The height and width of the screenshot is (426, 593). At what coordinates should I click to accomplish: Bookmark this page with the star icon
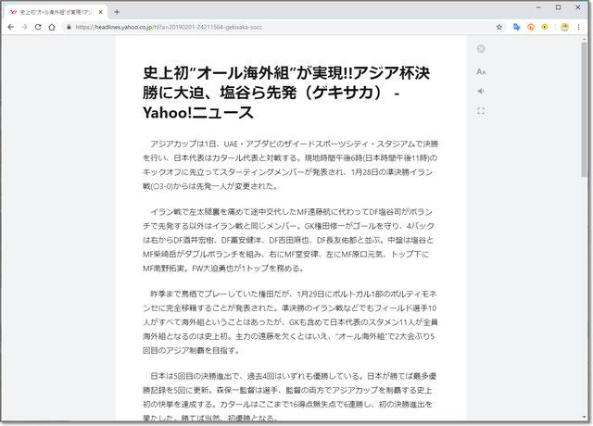[498, 28]
